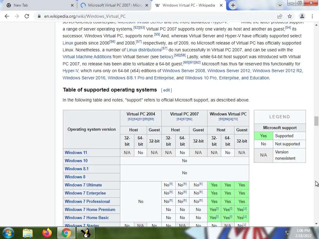This screenshot has height=239, width=319.
Task: Reload the Wikipedia page
Action: tap(27, 16)
